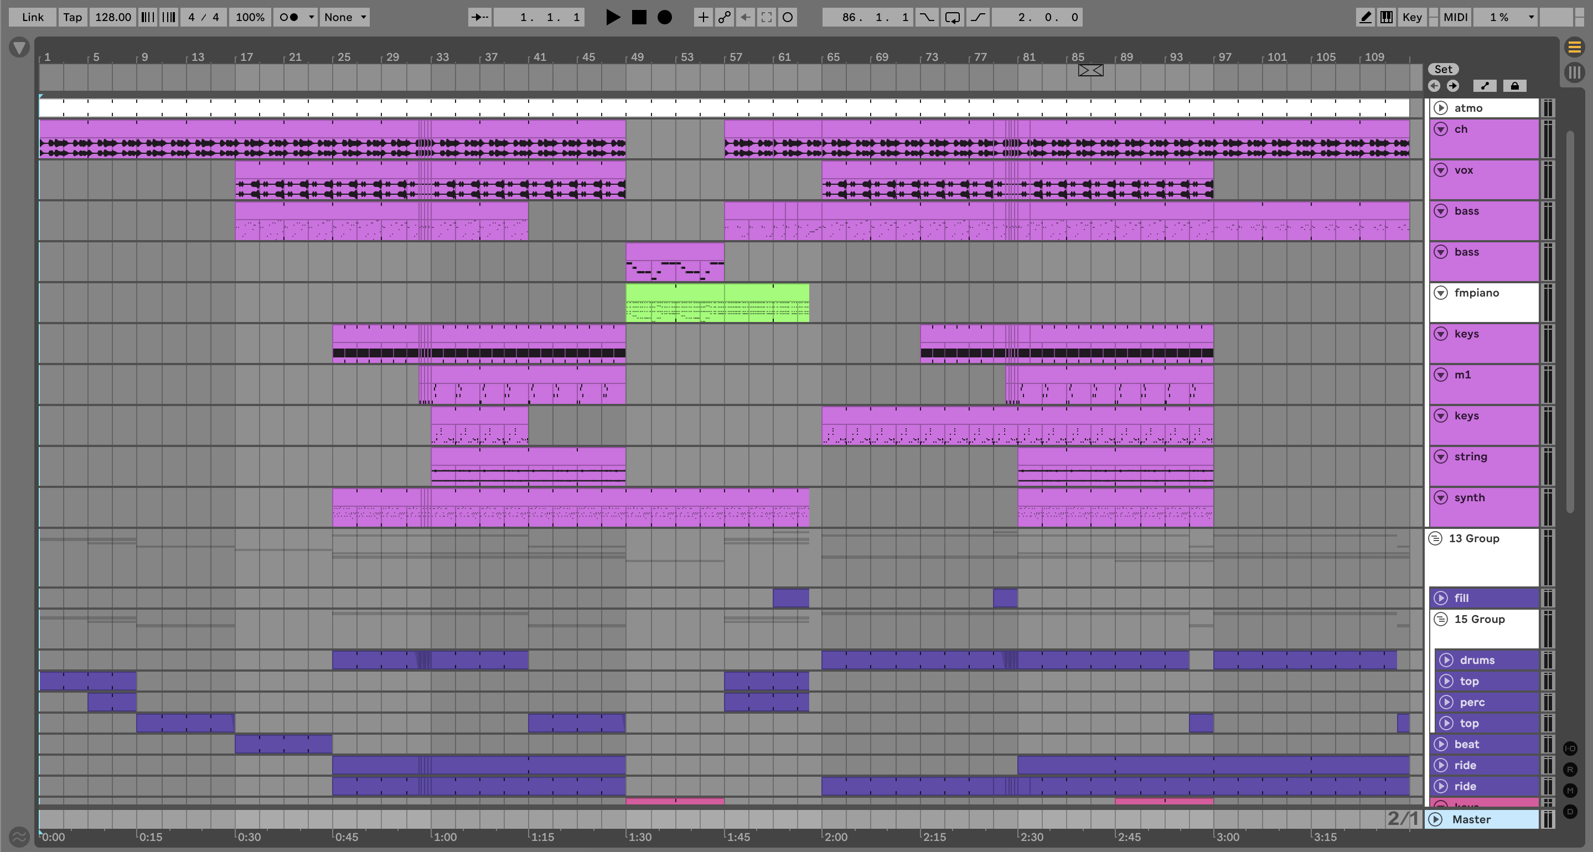Unfold the fmpiano track
This screenshot has width=1593, height=852.
pos(1441,293)
